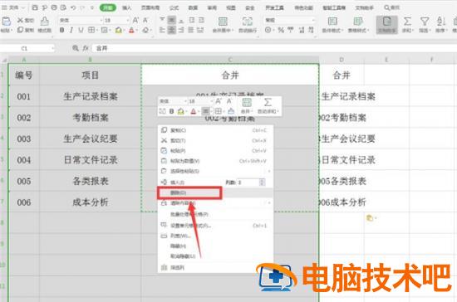Open the File menu dropdown arrow
Viewport: 457px width, 302px height.
tap(23, 7)
